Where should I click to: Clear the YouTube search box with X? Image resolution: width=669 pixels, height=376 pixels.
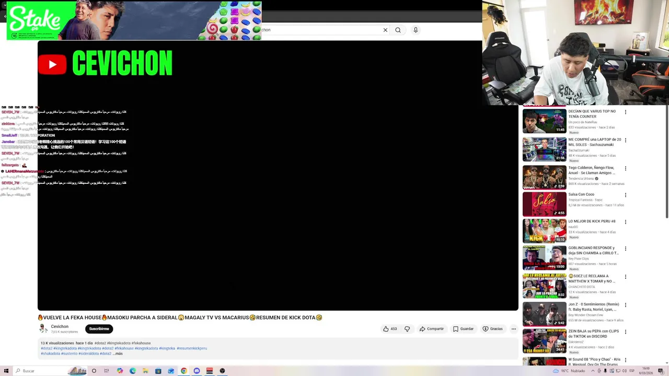[x=385, y=30]
